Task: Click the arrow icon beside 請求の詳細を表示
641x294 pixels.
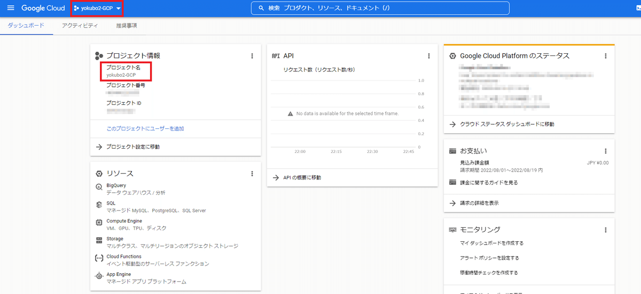Action: (452, 203)
